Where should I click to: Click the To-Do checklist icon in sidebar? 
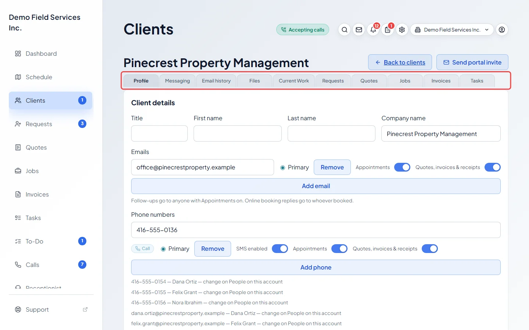click(x=18, y=241)
